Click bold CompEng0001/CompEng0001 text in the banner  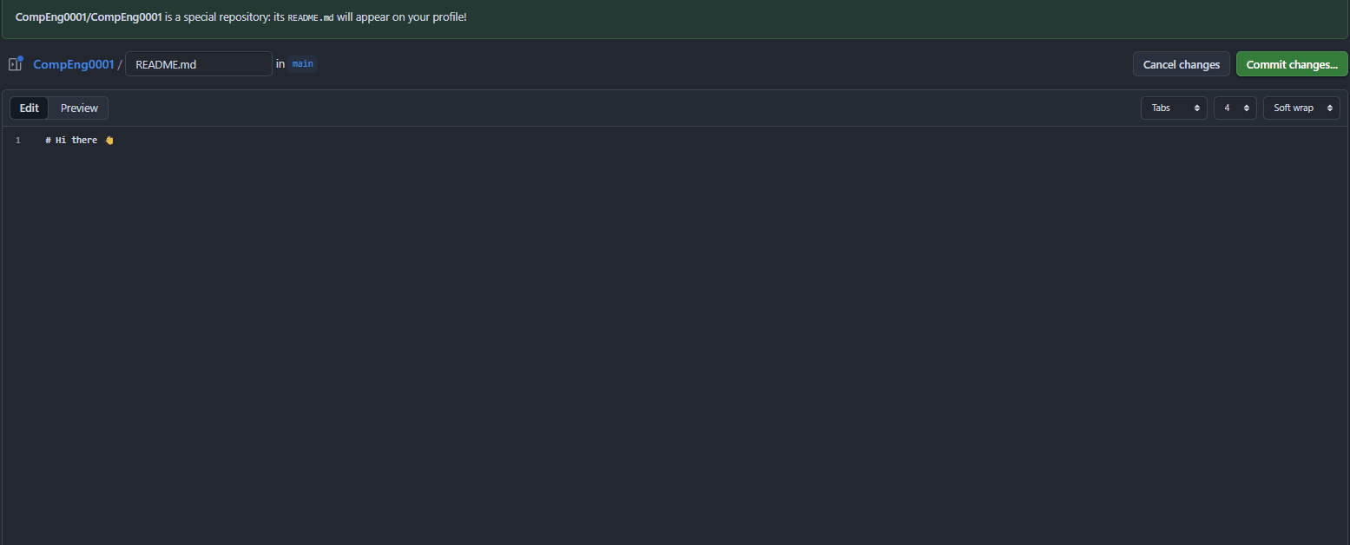[89, 17]
